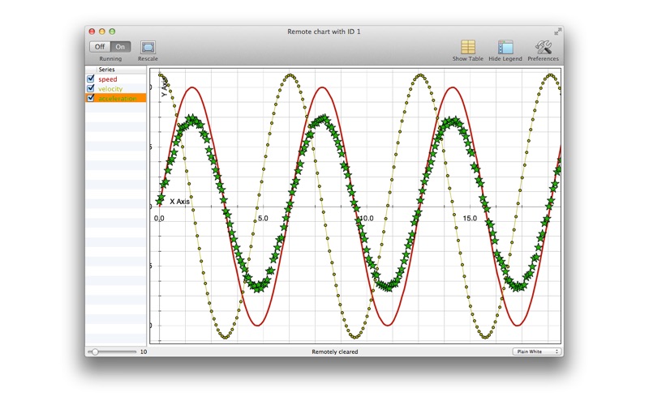Click the fullscreen arrows icon in title bar
Viewport: 649px width, 405px height.
coord(558,32)
